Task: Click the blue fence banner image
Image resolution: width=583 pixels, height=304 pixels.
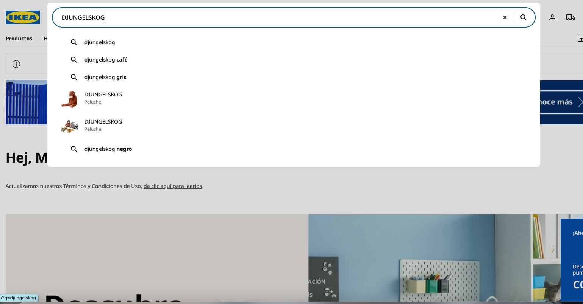Action: 27,102
